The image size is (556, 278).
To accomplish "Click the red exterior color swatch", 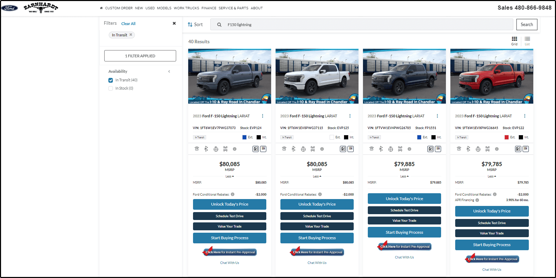I will click(506, 137).
